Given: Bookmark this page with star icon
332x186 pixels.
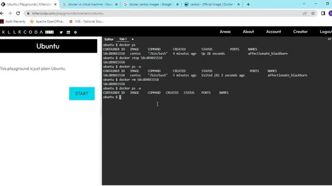Looking at the screenshot, I should point(313,13).
